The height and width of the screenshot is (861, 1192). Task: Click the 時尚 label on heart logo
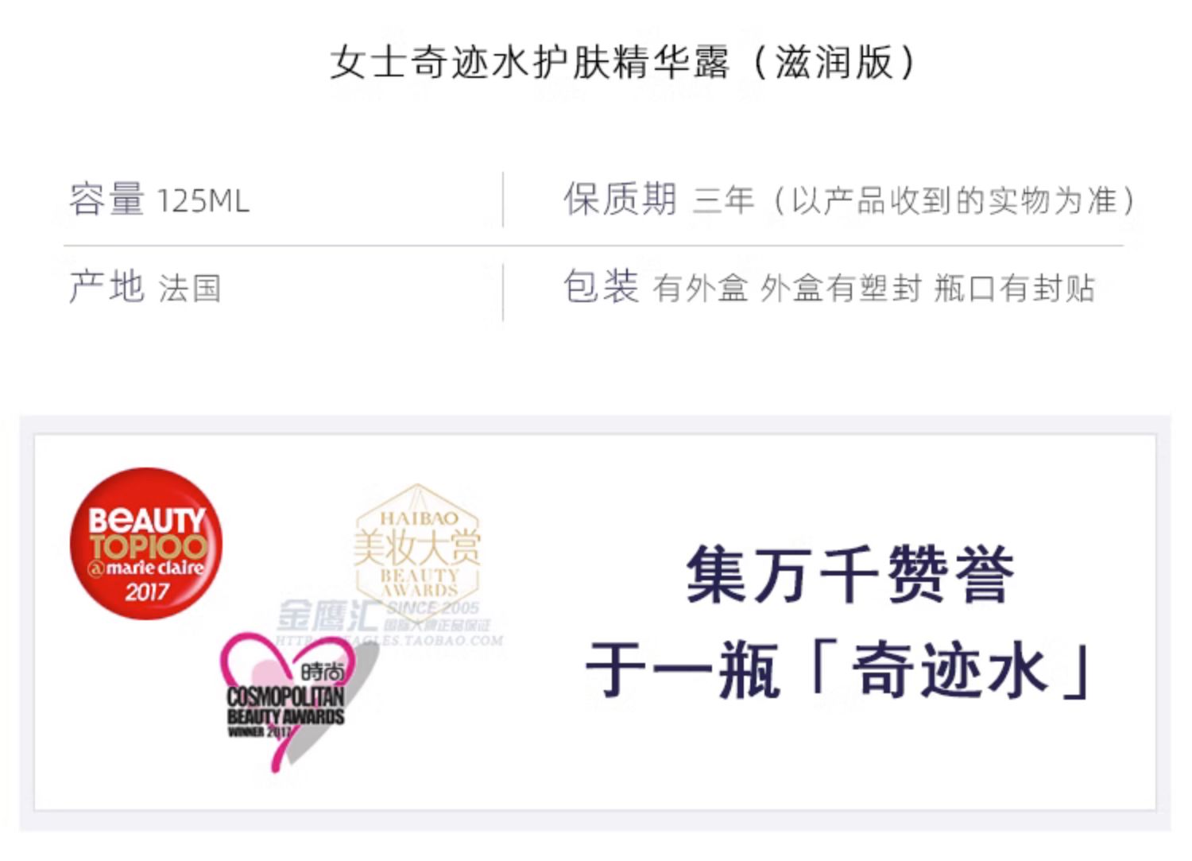323,671
